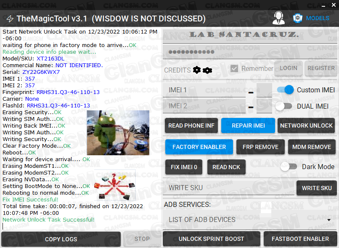Click READ NCK button
The height and width of the screenshot is (248, 339).
click(226, 167)
